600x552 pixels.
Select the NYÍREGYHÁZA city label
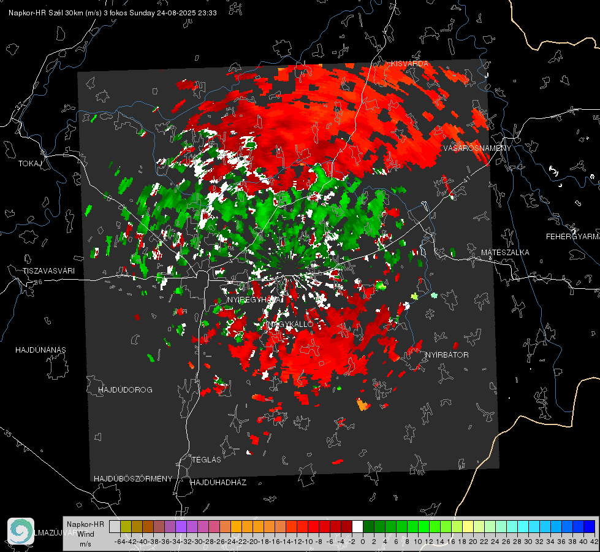click(254, 299)
